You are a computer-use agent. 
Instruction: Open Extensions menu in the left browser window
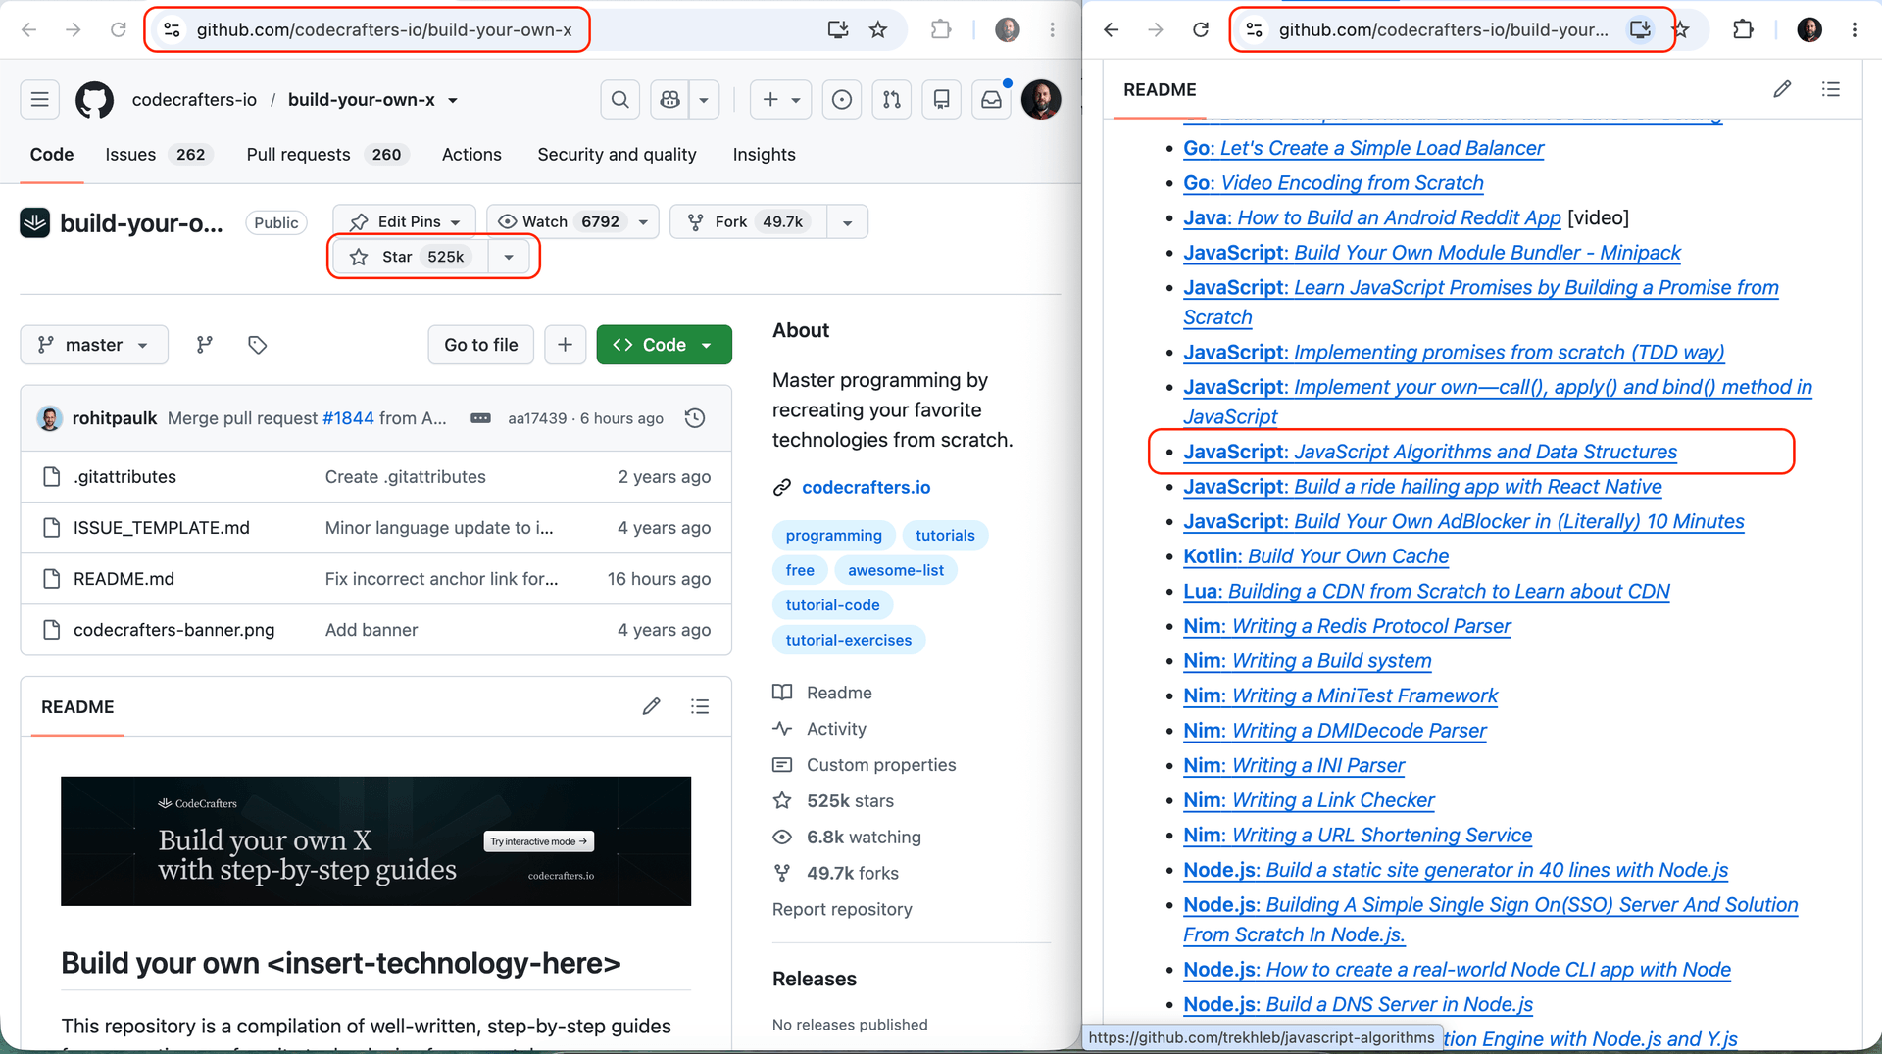click(941, 29)
